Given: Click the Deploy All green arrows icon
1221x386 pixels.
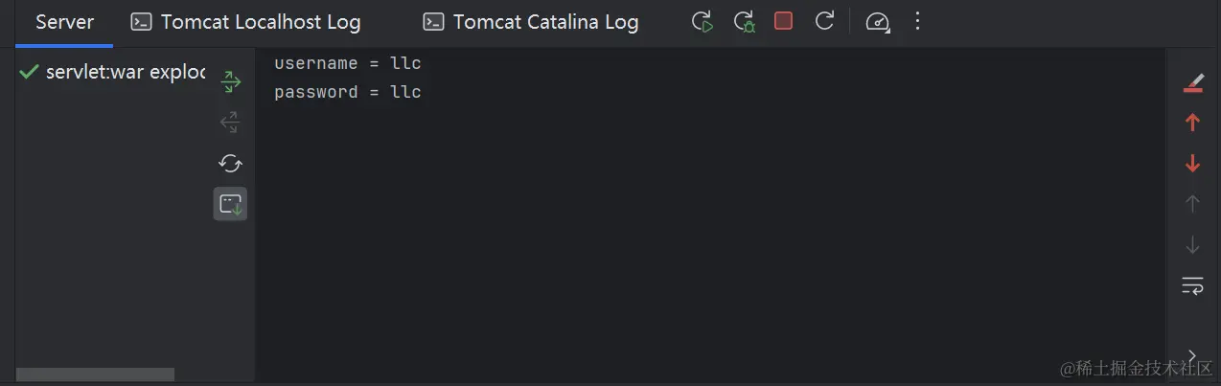Looking at the screenshot, I should click(x=230, y=82).
